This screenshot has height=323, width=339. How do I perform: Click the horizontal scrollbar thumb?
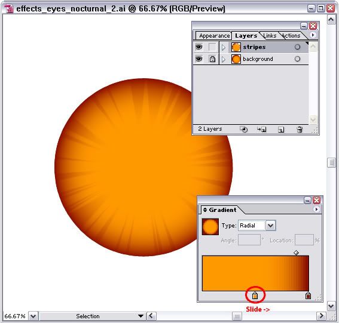pos(237,316)
